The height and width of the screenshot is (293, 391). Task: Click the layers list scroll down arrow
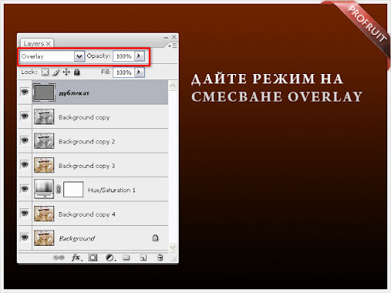[173, 247]
